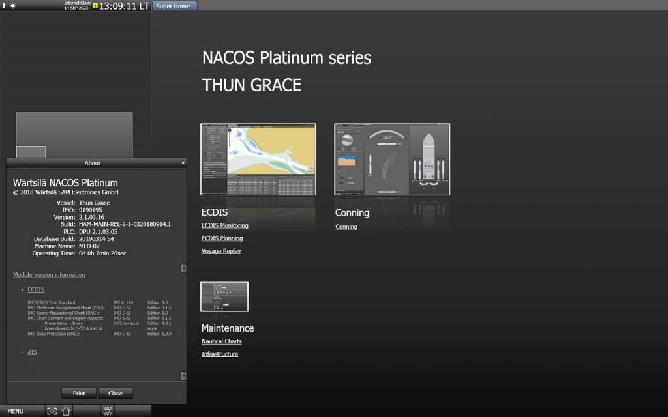Switch to day mode sun icon
Image resolution: width=668 pixels, height=417 pixels.
pyautogui.click(x=13, y=5)
